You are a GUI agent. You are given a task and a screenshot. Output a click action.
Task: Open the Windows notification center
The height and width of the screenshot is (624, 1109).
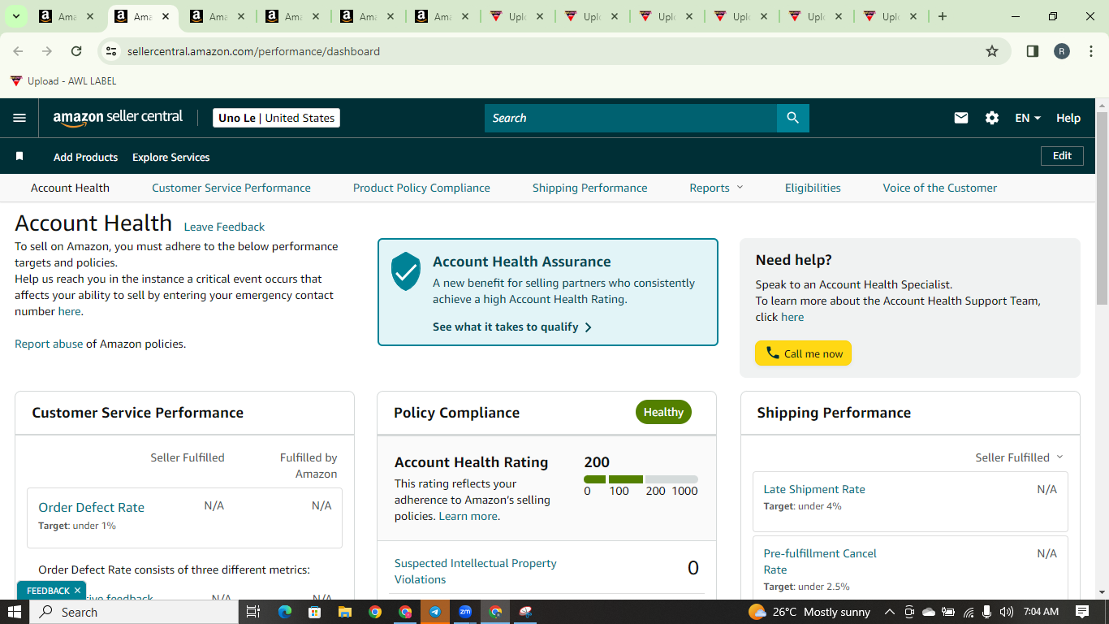(x=1082, y=612)
